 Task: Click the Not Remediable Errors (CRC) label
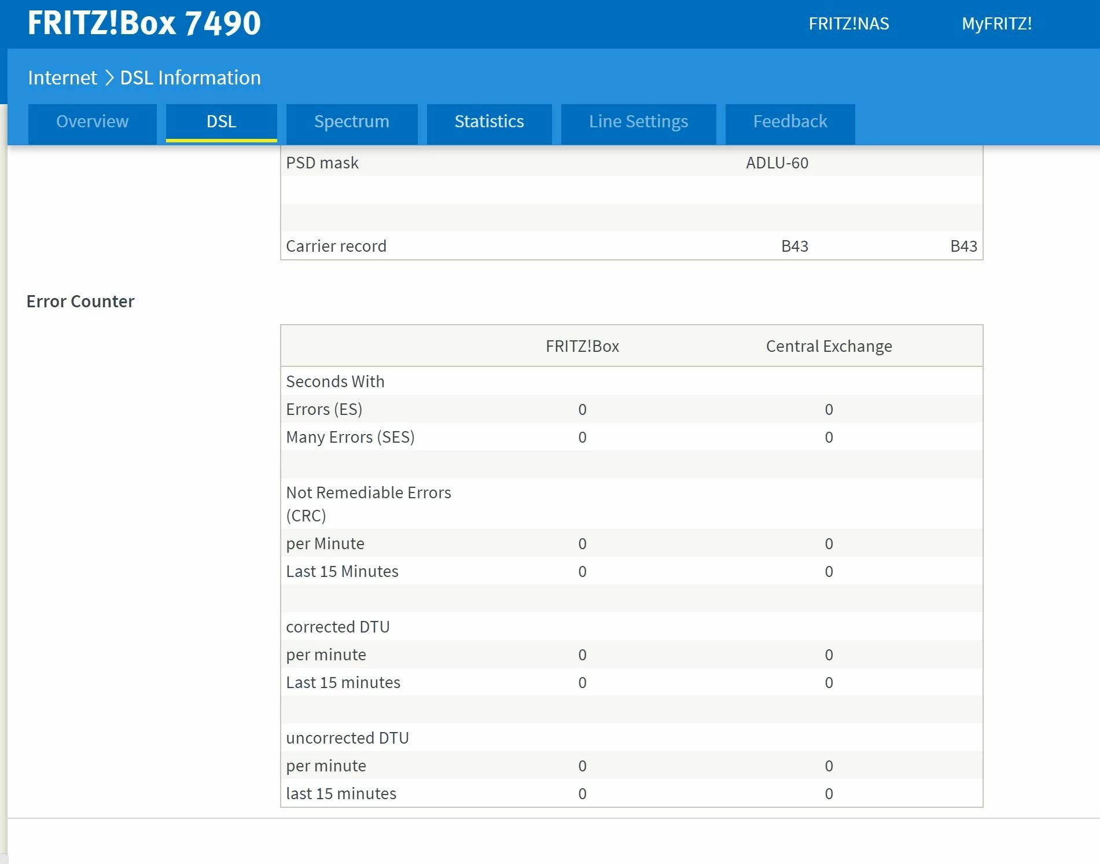(368, 503)
